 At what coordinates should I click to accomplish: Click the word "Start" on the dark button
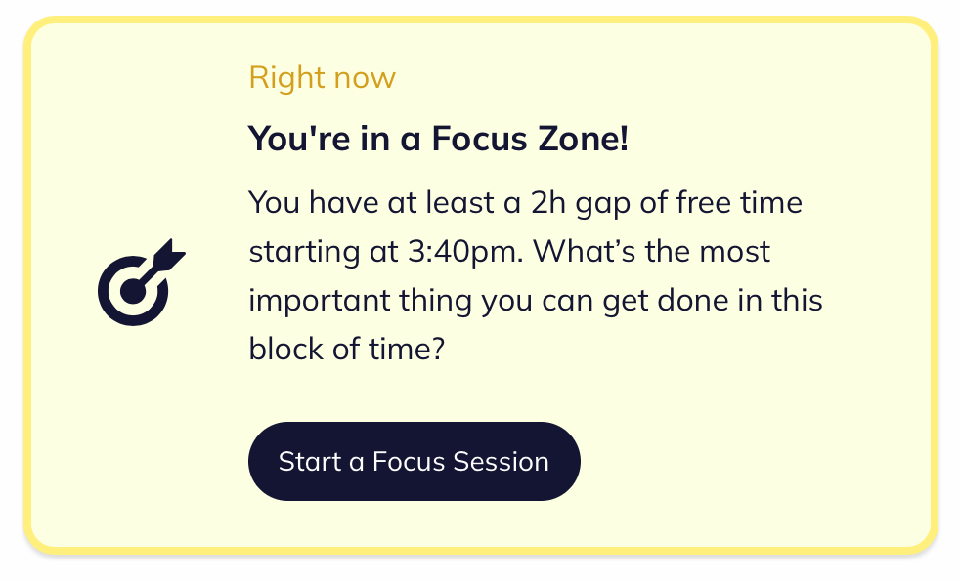(x=310, y=461)
